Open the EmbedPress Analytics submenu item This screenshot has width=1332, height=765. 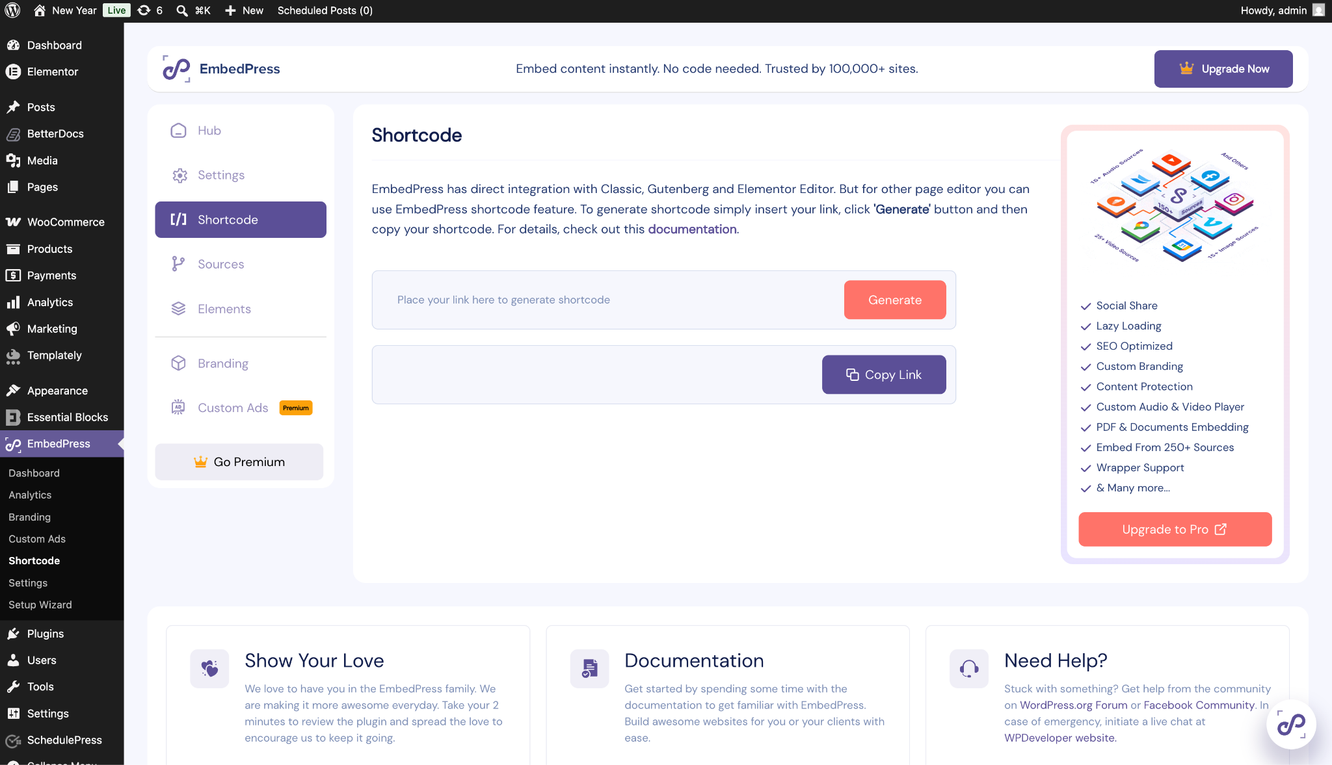[30, 495]
